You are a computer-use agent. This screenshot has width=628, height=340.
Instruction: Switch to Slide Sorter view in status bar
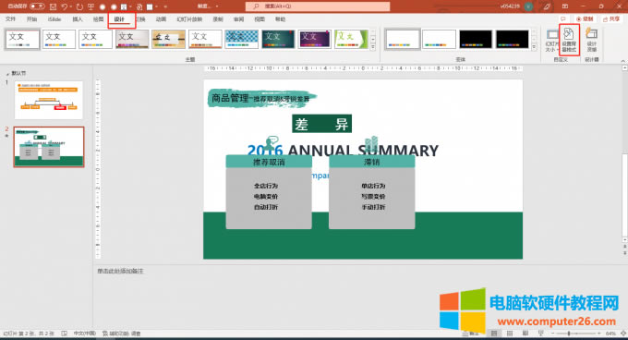(x=510, y=334)
